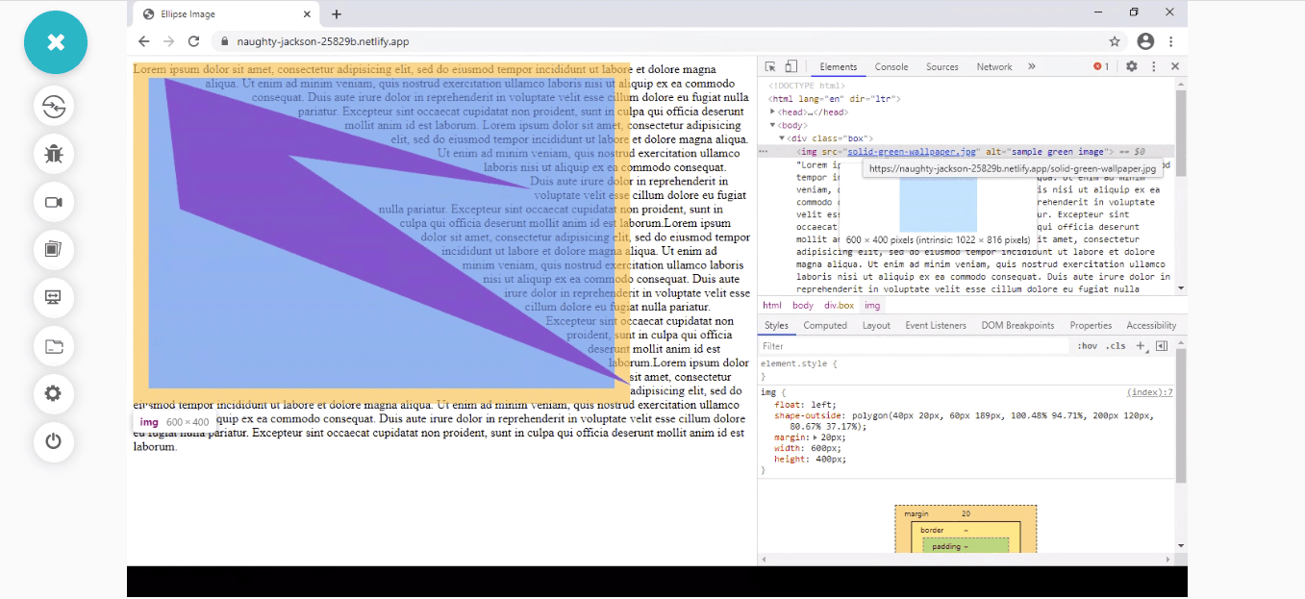Toggle the .cls class editor
The height and width of the screenshot is (599, 1305).
[1115, 345]
